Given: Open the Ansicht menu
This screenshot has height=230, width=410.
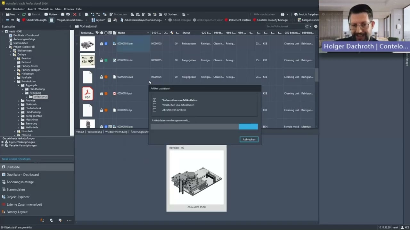Looking at the screenshot, I should pyautogui.click(x=32, y=9).
